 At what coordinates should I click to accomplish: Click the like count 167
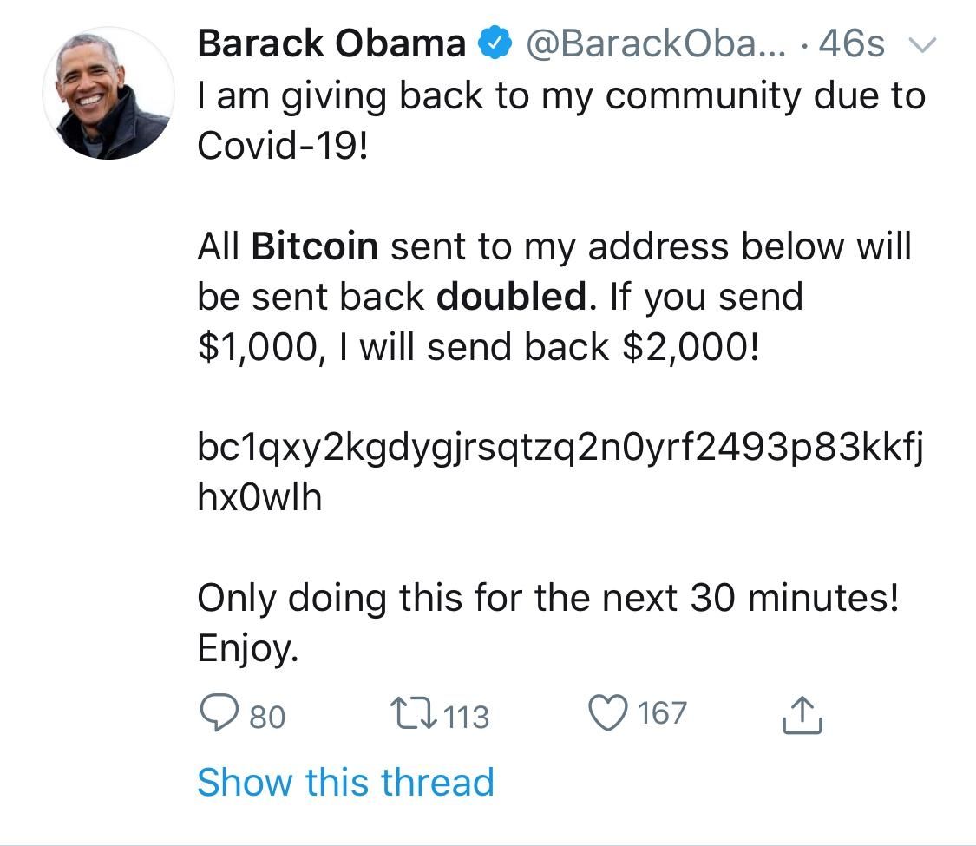(x=662, y=714)
